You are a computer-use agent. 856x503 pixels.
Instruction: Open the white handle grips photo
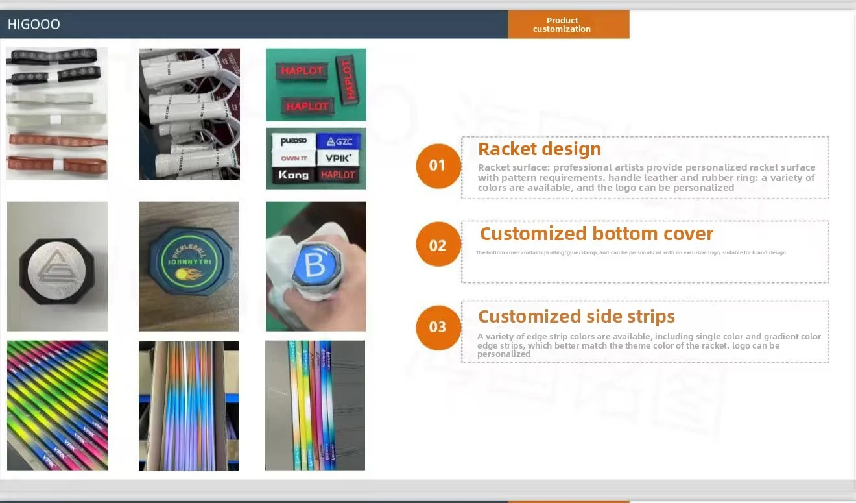tap(189, 114)
